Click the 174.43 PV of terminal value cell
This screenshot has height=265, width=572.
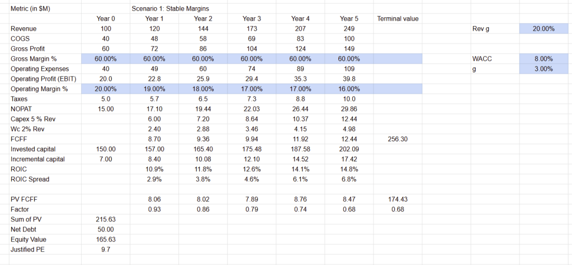pos(398,199)
